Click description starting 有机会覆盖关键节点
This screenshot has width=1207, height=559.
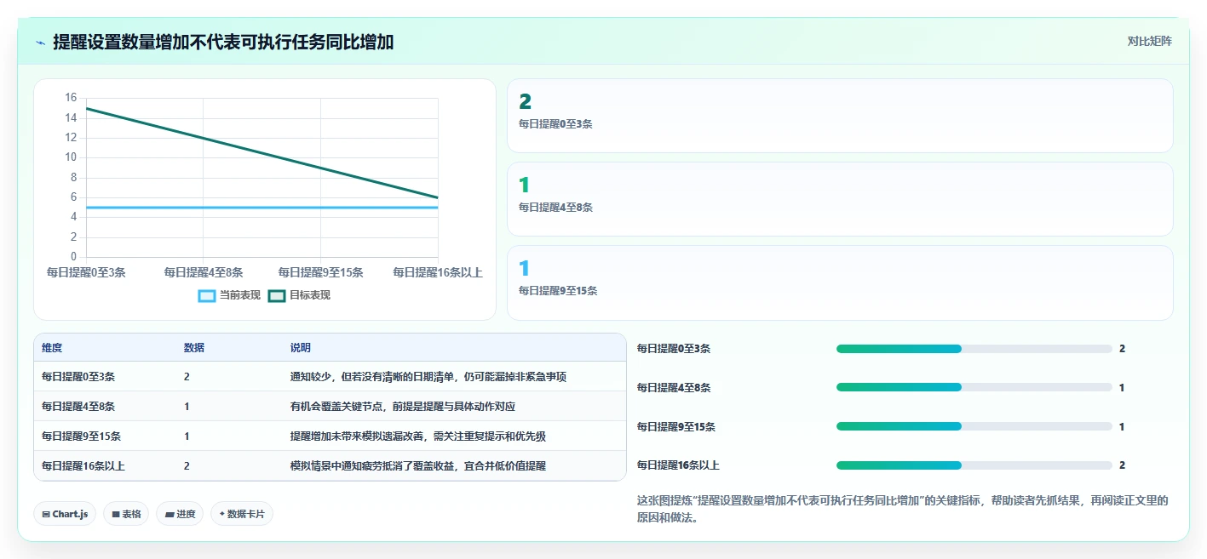403,407
